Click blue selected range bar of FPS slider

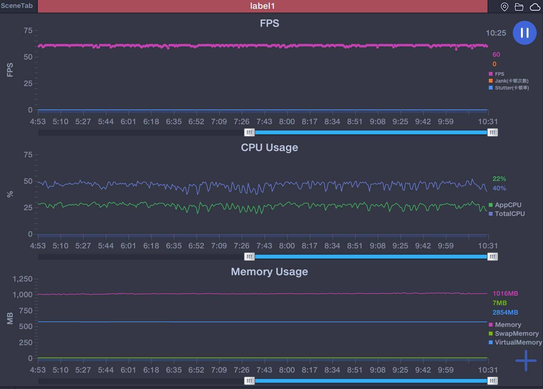tap(371, 132)
